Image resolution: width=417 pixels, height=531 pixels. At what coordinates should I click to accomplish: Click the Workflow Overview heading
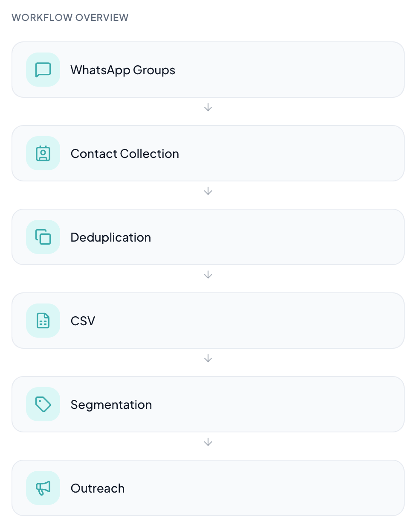pyautogui.click(x=70, y=18)
